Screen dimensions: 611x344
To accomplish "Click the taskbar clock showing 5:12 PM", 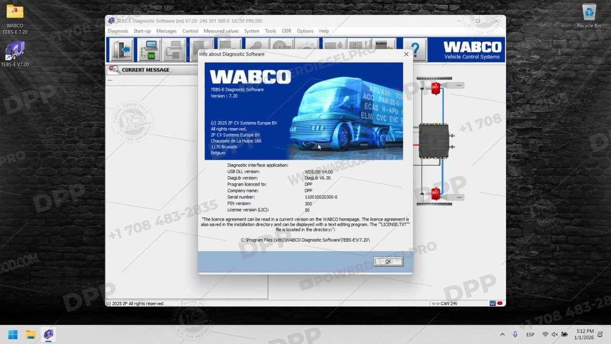I will (x=585, y=334).
